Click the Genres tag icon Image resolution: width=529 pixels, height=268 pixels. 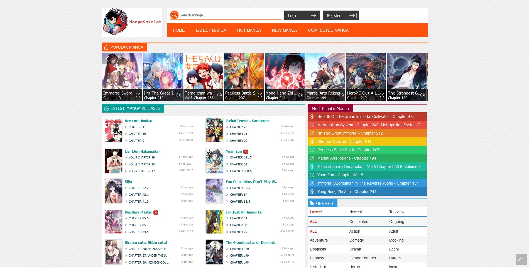tap(312, 203)
